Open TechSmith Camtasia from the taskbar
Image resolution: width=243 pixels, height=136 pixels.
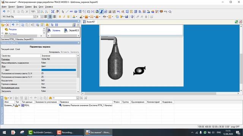tap(41, 133)
